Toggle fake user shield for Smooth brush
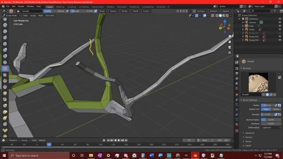 (x=267, y=95)
